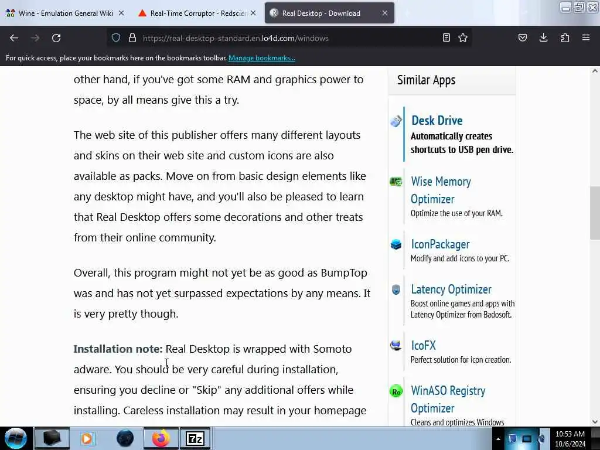Click the Similar Apps heading

426,80
